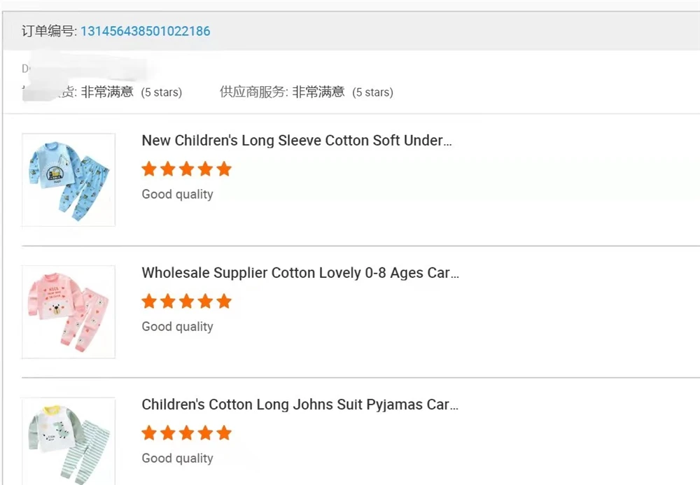The height and width of the screenshot is (485, 700).
Task: Click fourth star of Wholesale Supplier Cotton rating
Action: pyautogui.click(x=205, y=301)
